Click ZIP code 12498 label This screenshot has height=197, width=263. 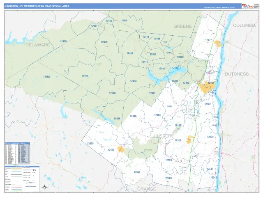click(x=180, y=57)
